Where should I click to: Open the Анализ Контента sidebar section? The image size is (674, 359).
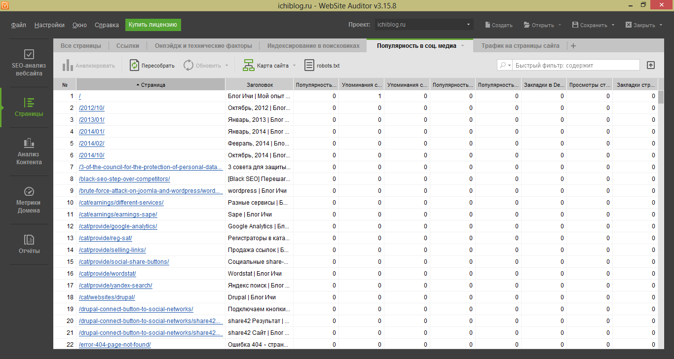tap(29, 151)
